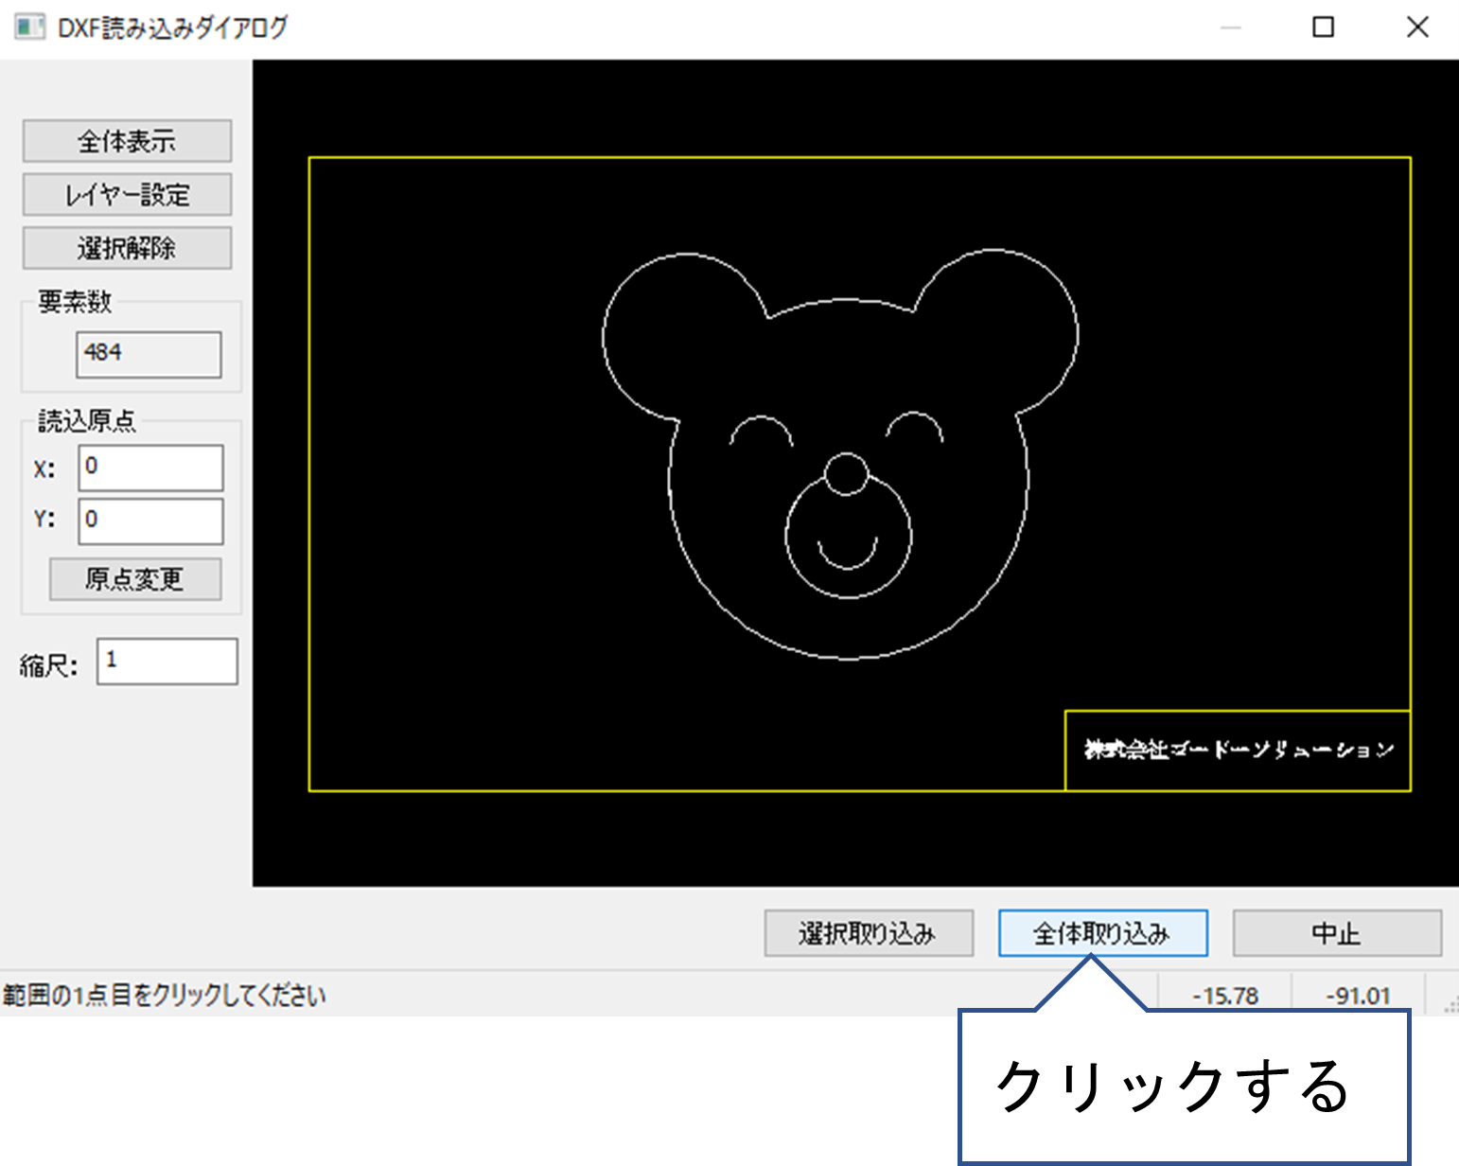Click the 読込原点 group label

(x=87, y=421)
